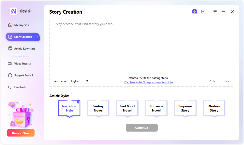Select Suspense Story article style

(x=185, y=109)
